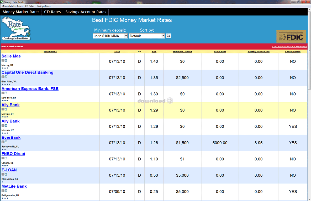Screen dimensions: 311x201
Task: Click the '8.95' monthly service fee value
Action: (x=259, y=143)
